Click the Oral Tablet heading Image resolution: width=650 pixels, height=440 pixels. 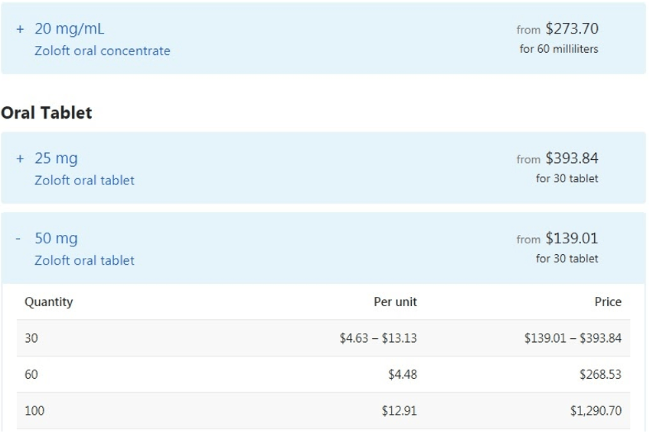[x=47, y=113]
